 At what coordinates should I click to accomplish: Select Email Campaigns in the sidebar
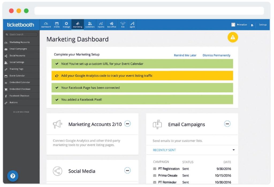[18, 49]
